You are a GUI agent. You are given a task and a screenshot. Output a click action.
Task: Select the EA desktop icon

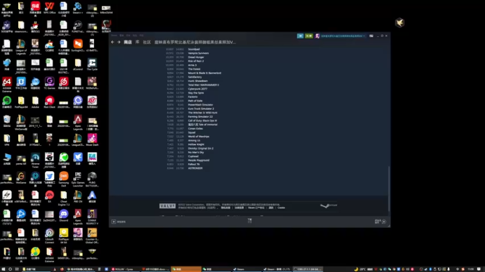pyautogui.click(x=50, y=196)
